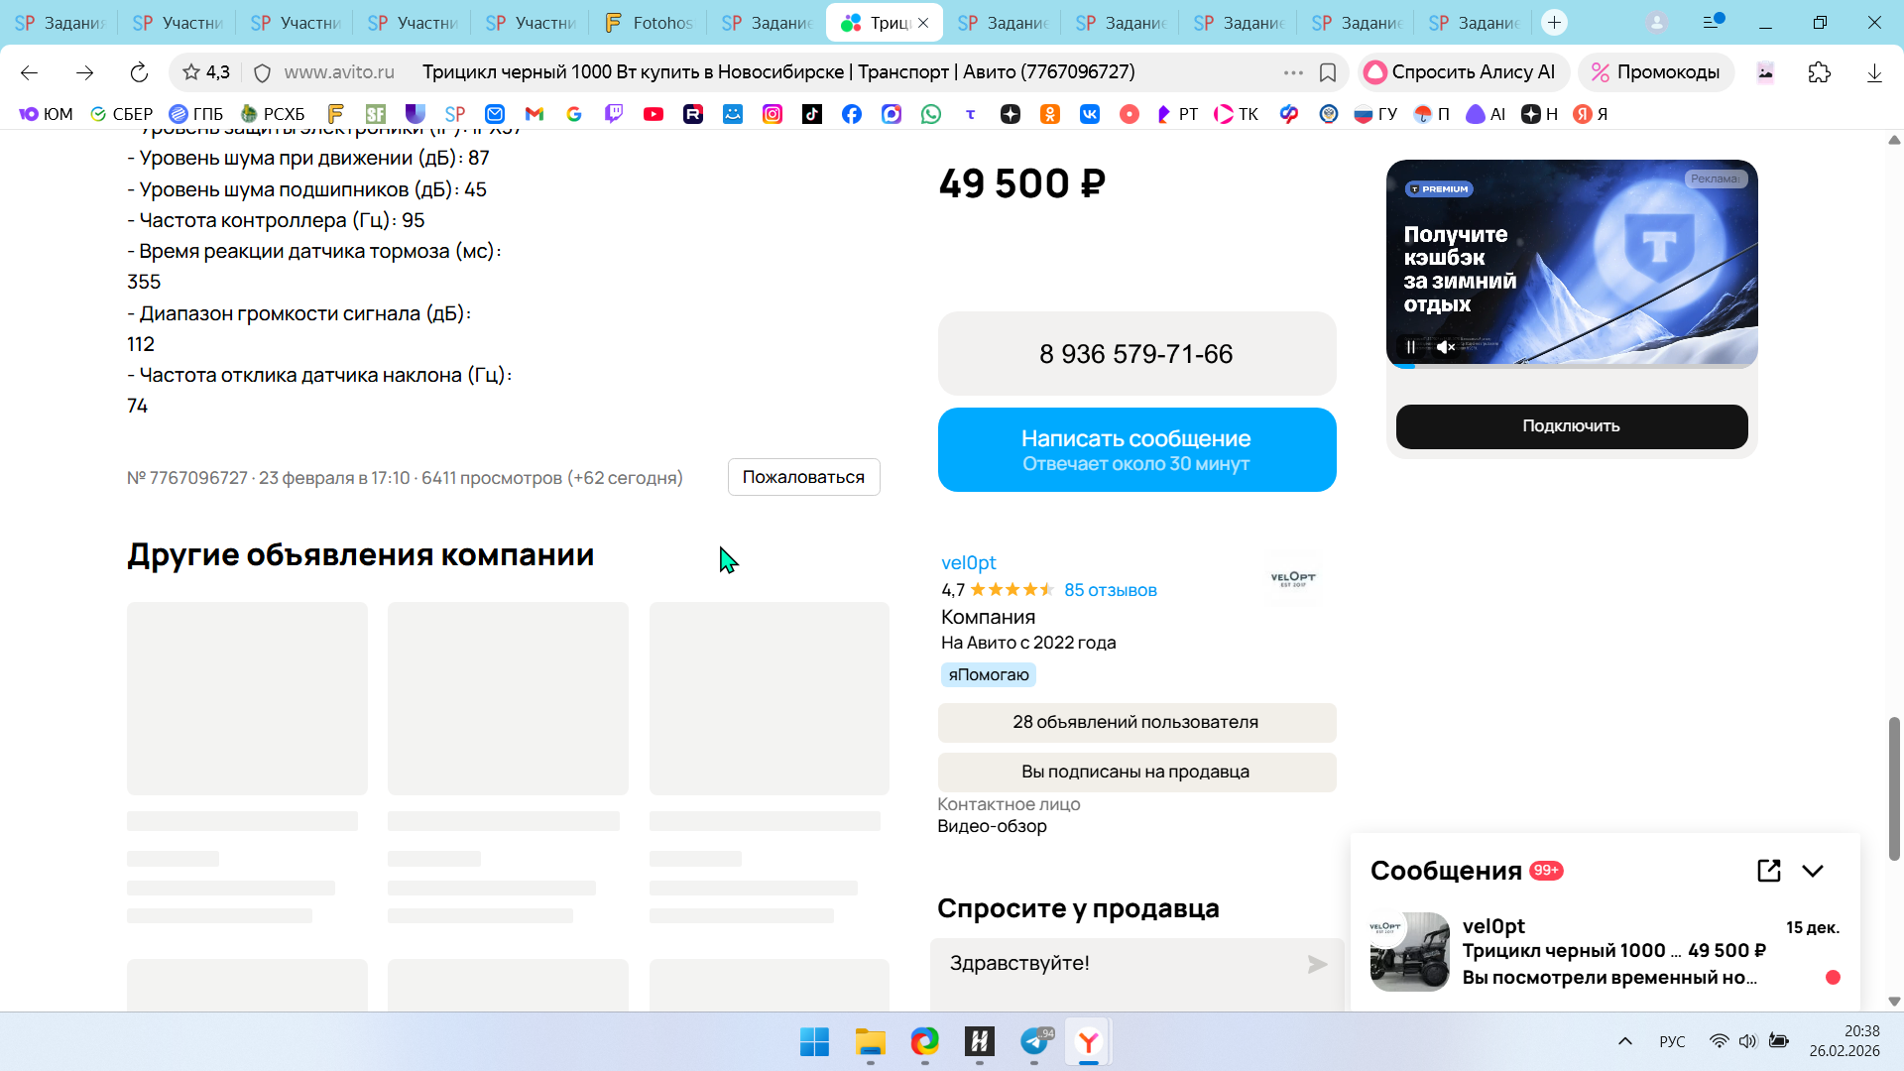Open messages panel in new window

click(1768, 871)
